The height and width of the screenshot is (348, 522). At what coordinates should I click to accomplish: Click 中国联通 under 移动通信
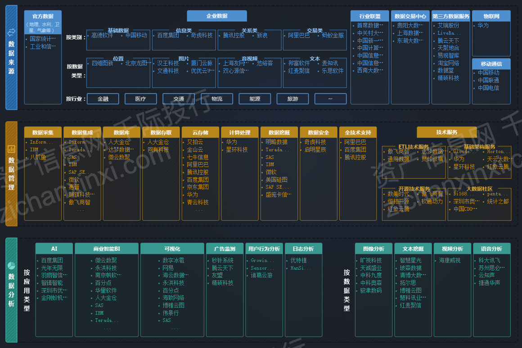(488, 80)
